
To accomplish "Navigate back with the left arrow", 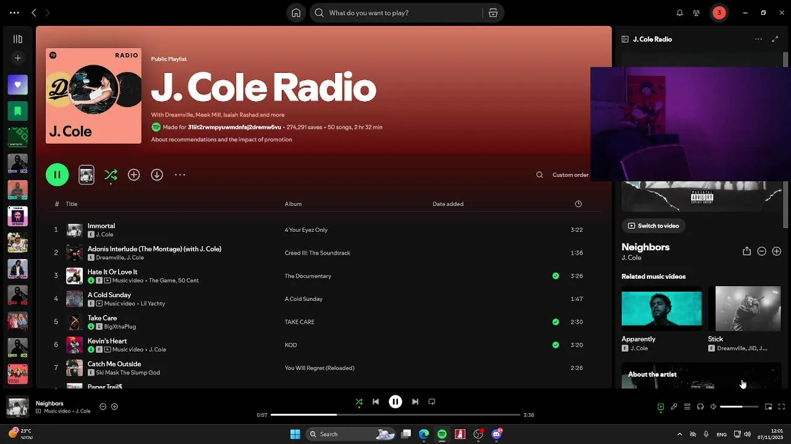I will [x=34, y=13].
